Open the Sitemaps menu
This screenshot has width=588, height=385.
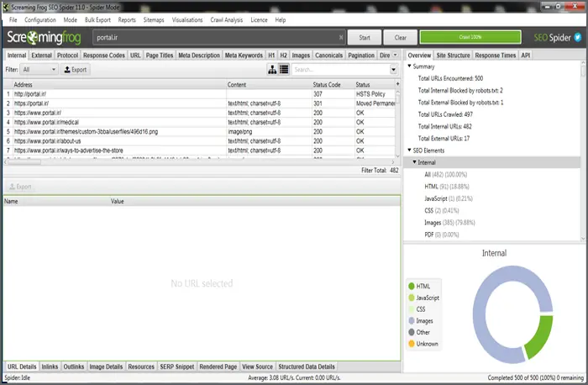[154, 20]
